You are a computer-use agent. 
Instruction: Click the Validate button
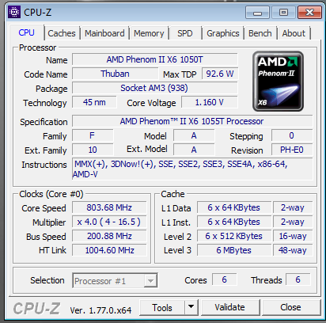click(229, 307)
